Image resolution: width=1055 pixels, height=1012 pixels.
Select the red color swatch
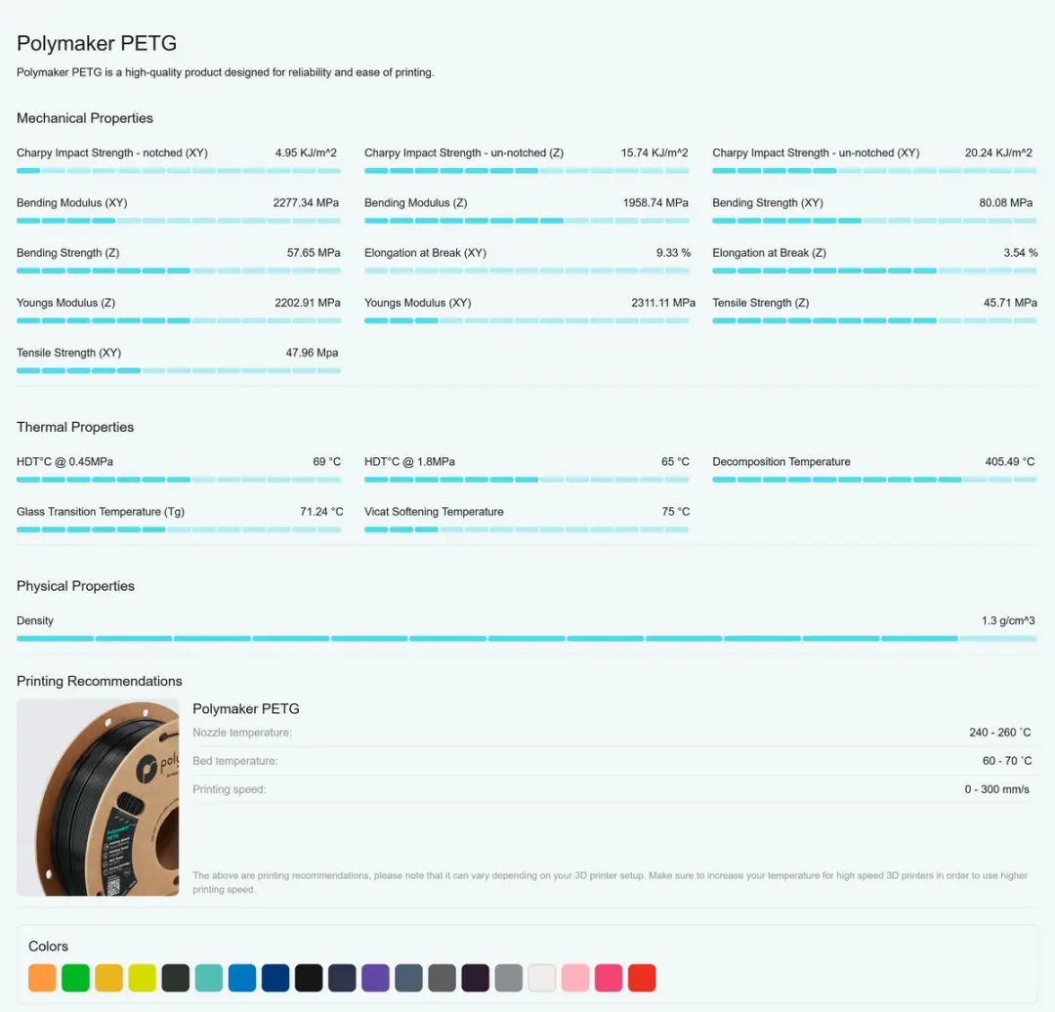(642, 978)
